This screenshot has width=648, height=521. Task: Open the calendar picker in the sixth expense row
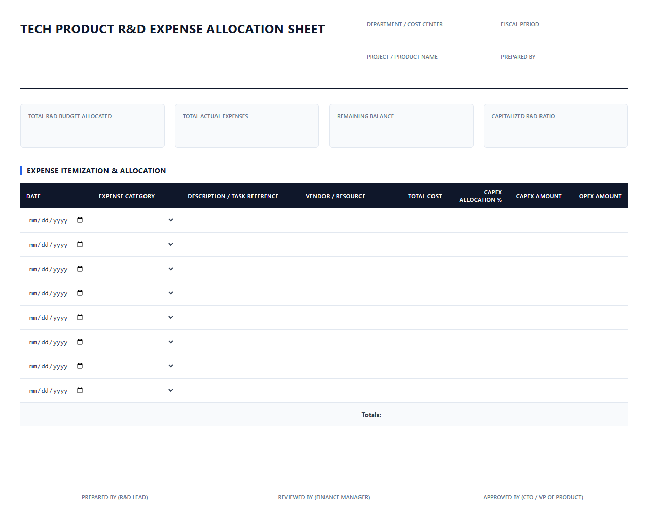80,342
